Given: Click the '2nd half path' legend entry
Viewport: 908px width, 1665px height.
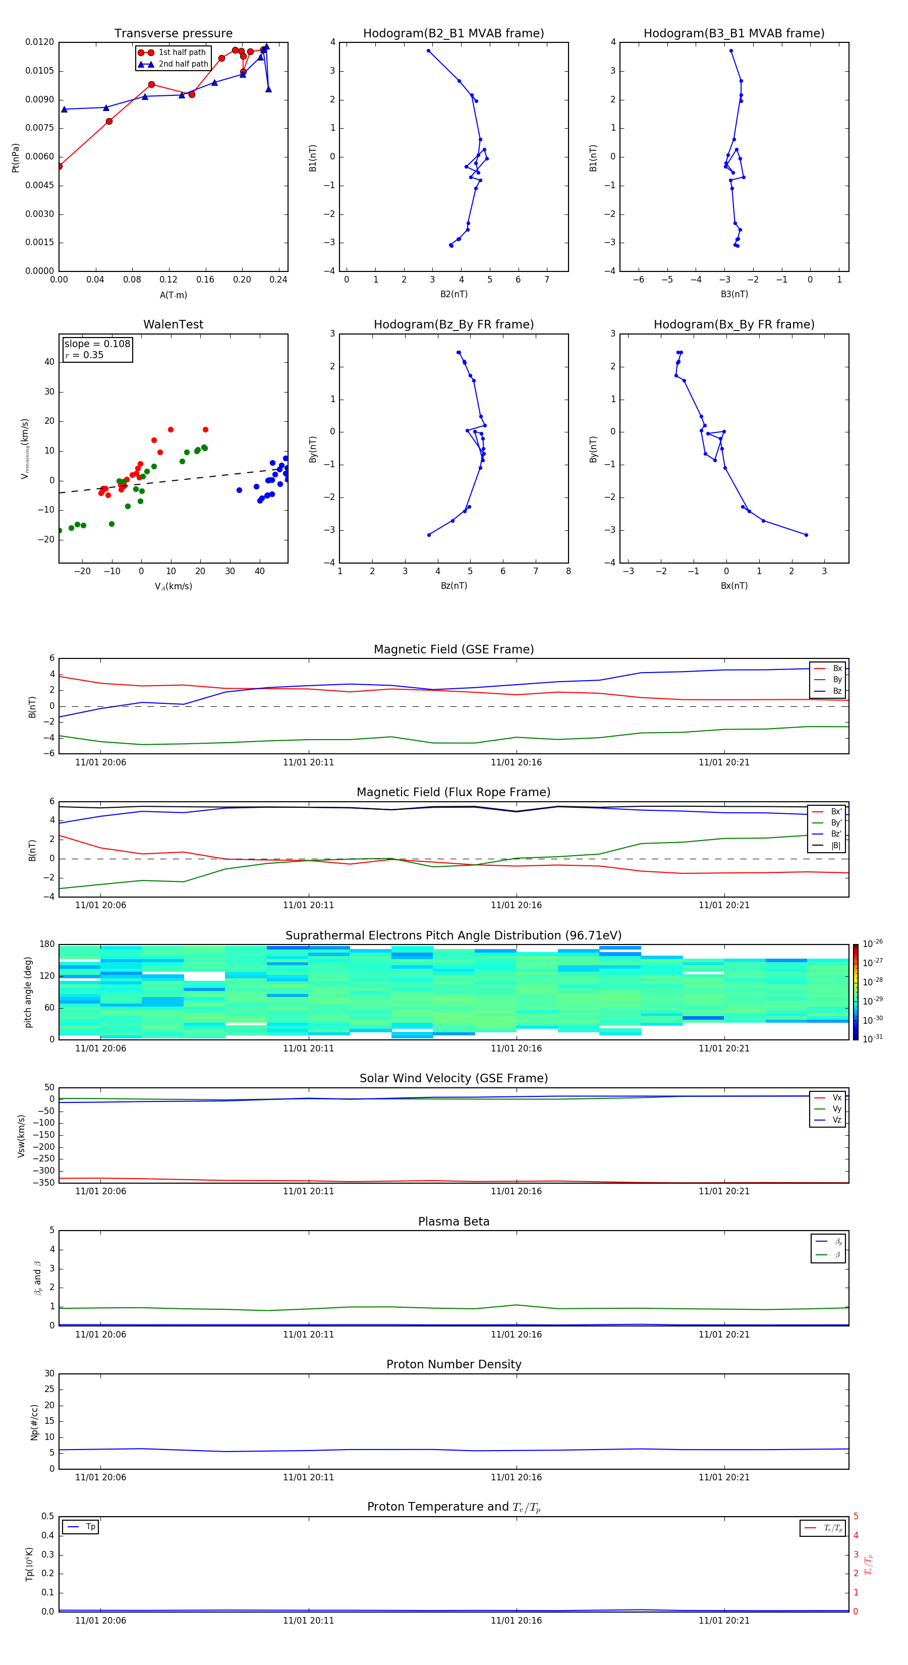Looking at the screenshot, I should pyautogui.click(x=173, y=64).
